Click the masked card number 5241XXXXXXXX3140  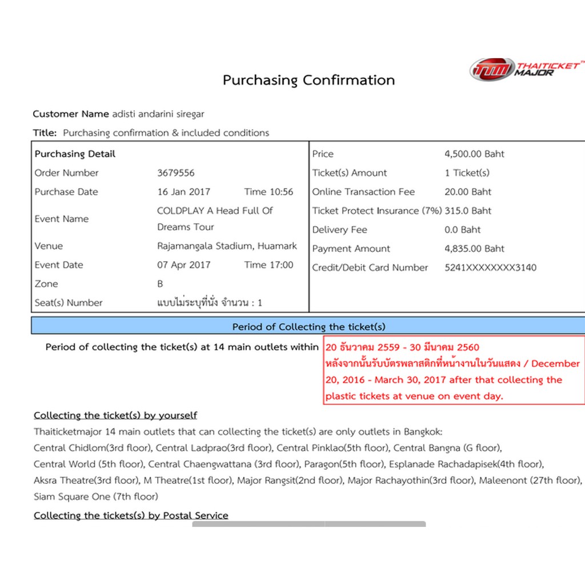[x=490, y=267]
